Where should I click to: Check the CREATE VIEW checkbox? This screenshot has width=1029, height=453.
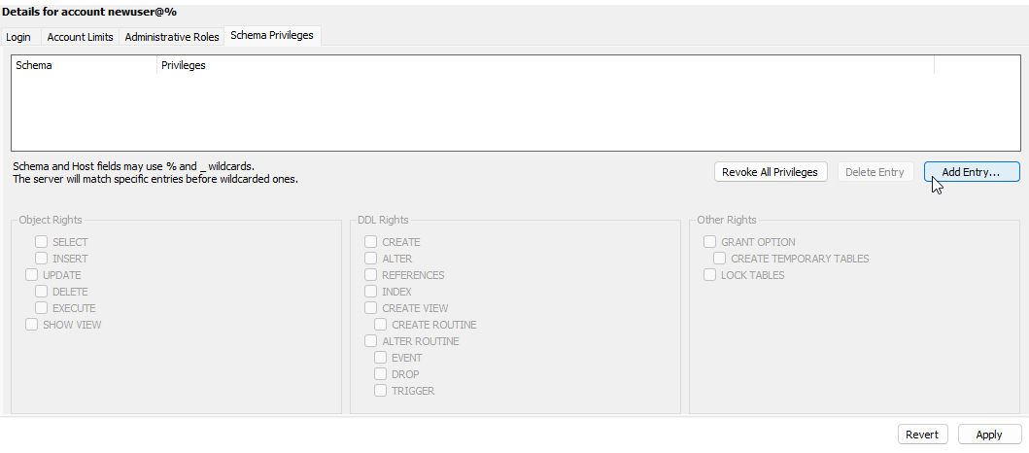pos(371,308)
